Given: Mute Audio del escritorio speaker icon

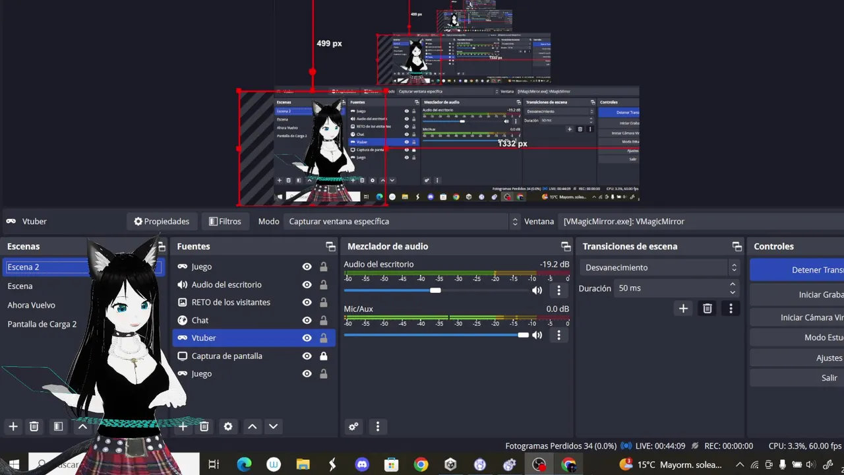Looking at the screenshot, I should tap(537, 290).
